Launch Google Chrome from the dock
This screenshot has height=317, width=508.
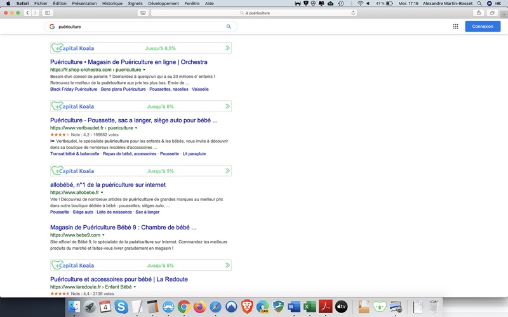[184, 306]
